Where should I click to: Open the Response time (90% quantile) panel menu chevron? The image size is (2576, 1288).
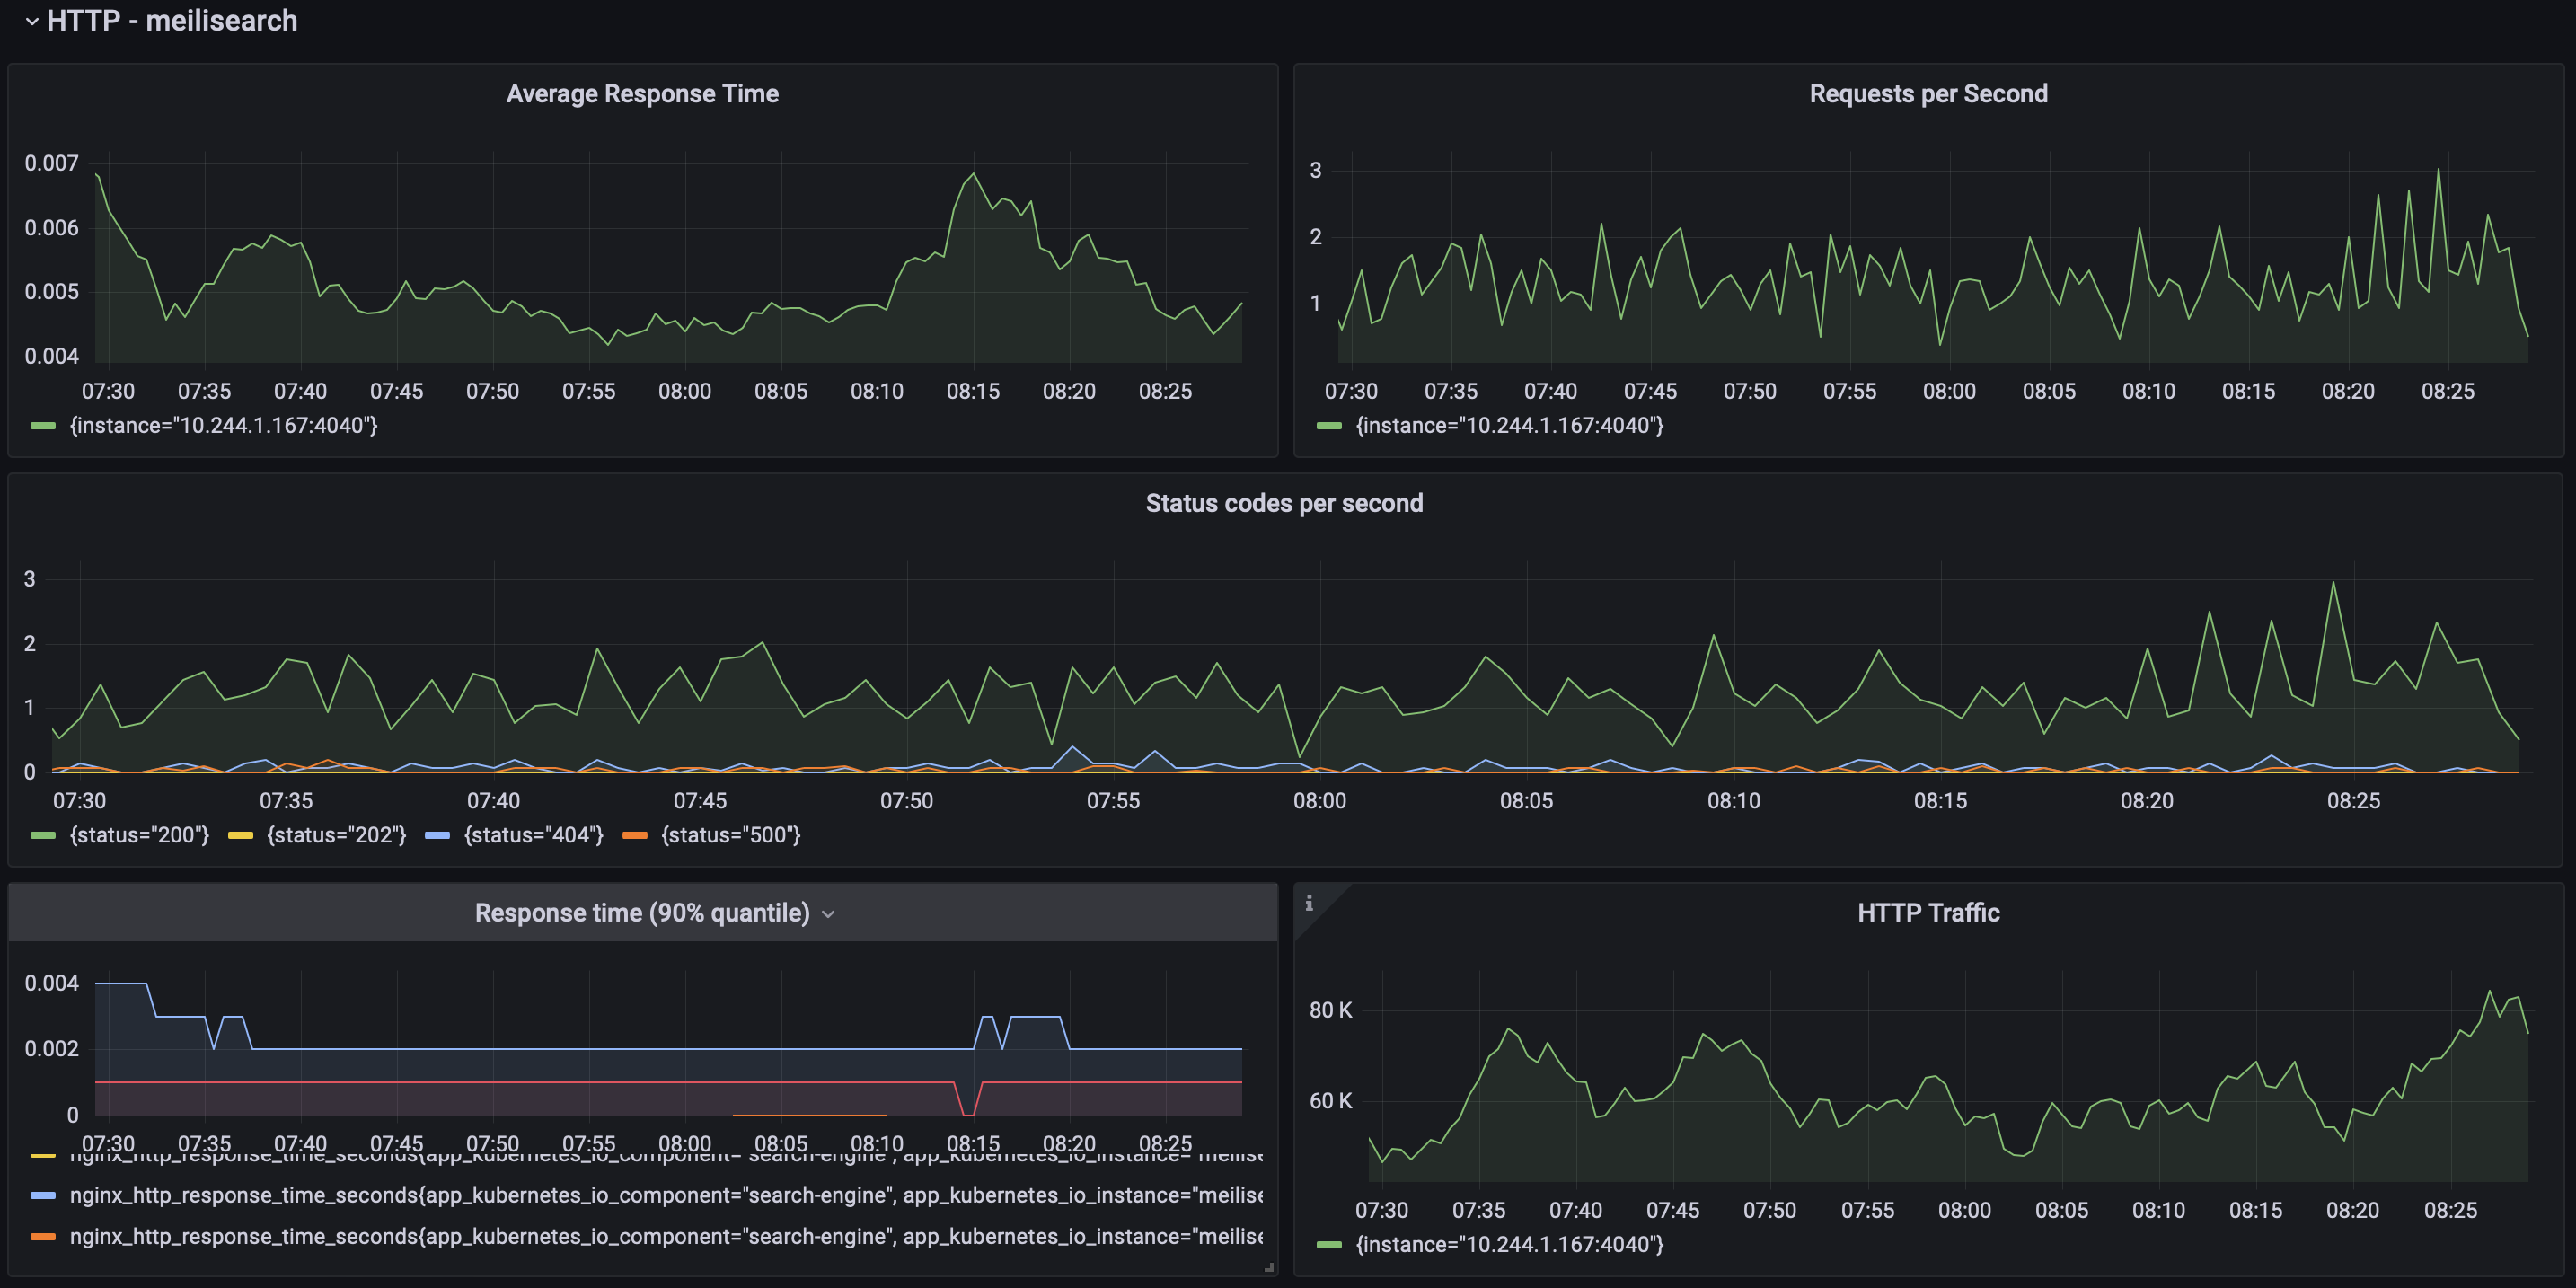click(828, 913)
